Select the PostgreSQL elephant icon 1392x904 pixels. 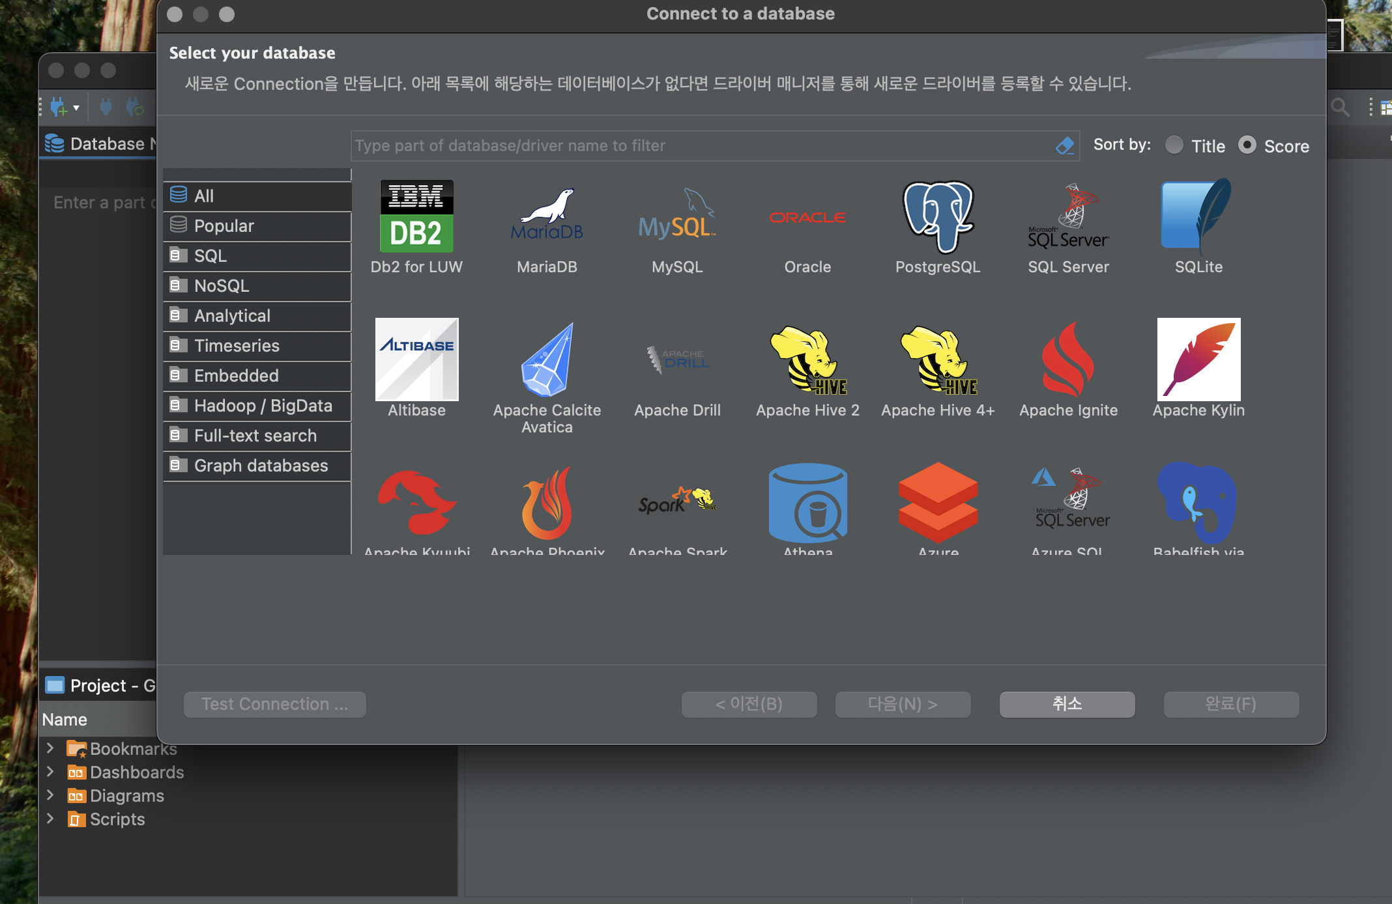pos(938,217)
